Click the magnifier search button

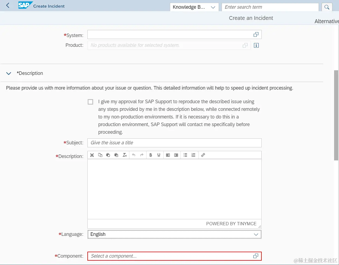pyautogui.click(x=327, y=7)
